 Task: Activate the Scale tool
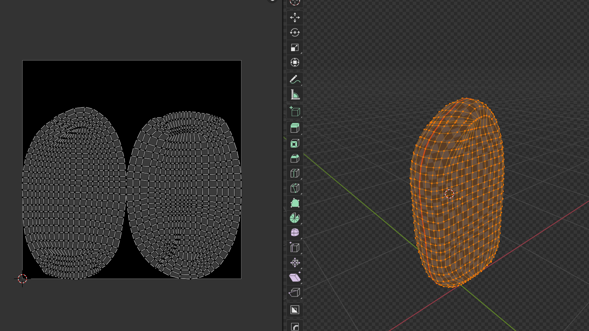coord(295,47)
